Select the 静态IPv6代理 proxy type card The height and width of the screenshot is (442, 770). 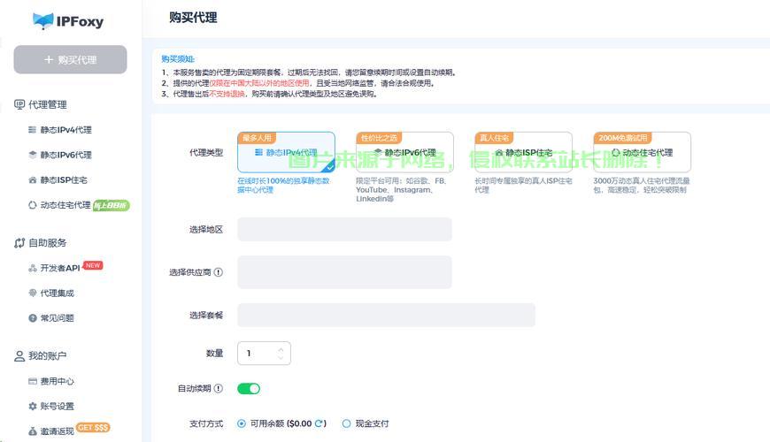(404, 152)
